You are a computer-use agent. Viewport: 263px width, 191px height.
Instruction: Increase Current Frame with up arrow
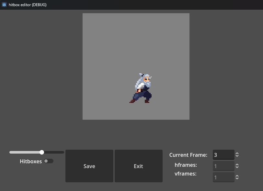tap(237, 153)
